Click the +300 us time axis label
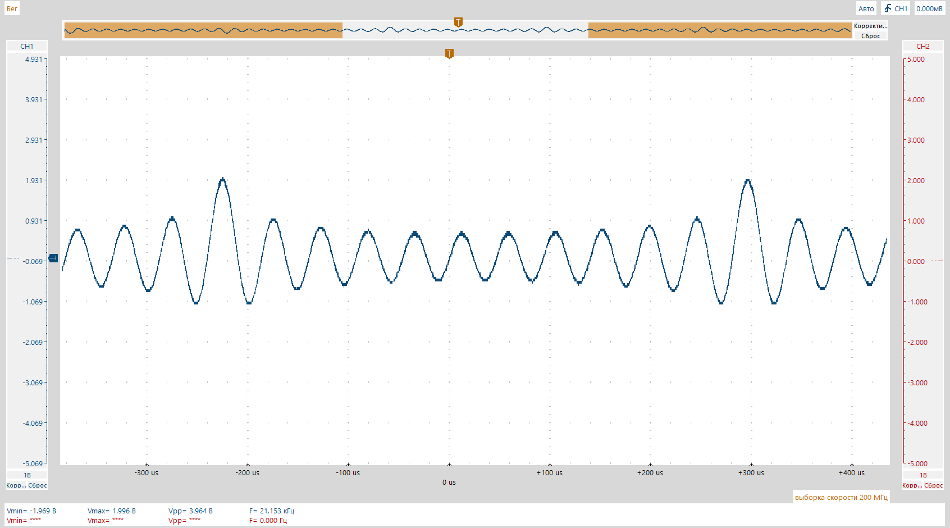 pos(751,472)
